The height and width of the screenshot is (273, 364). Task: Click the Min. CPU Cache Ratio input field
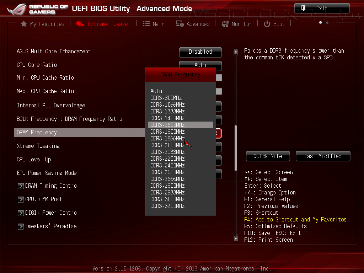pos(219,78)
